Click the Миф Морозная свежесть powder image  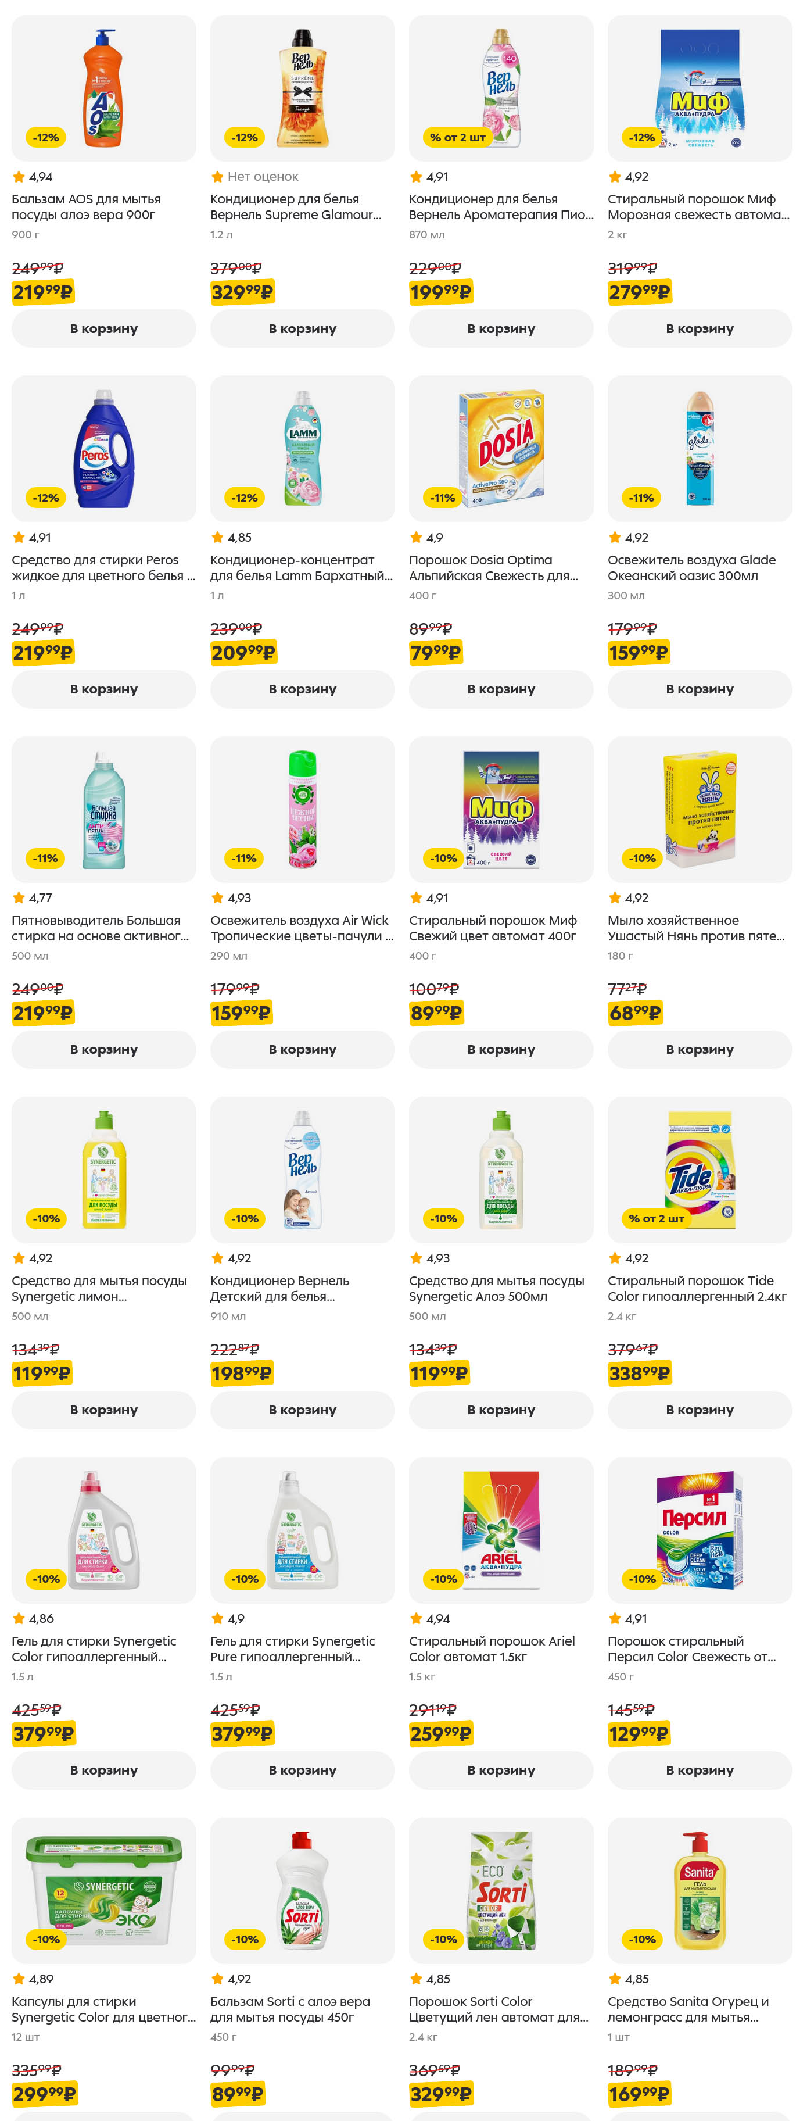click(x=700, y=88)
